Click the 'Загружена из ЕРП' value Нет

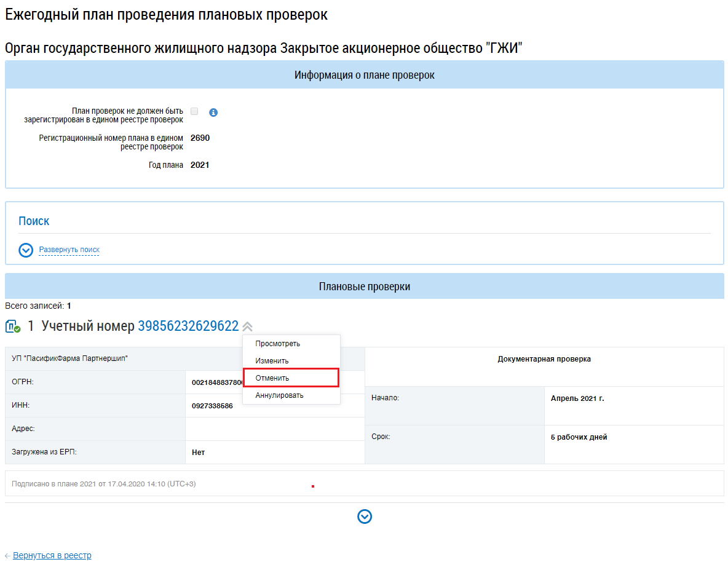click(198, 452)
